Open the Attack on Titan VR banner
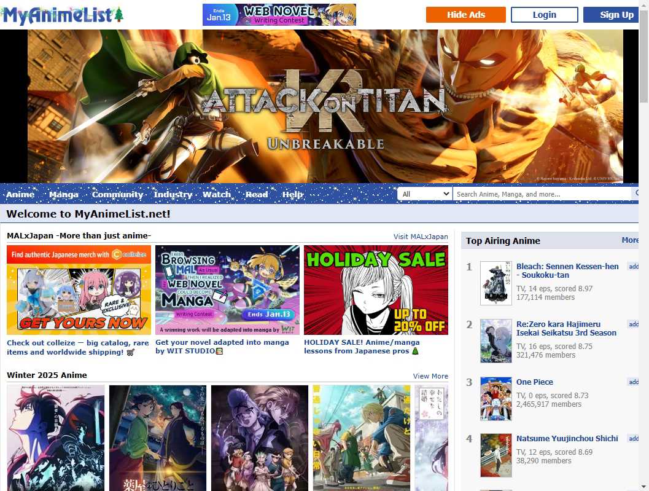The width and height of the screenshot is (649, 491). click(x=325, y=106)
